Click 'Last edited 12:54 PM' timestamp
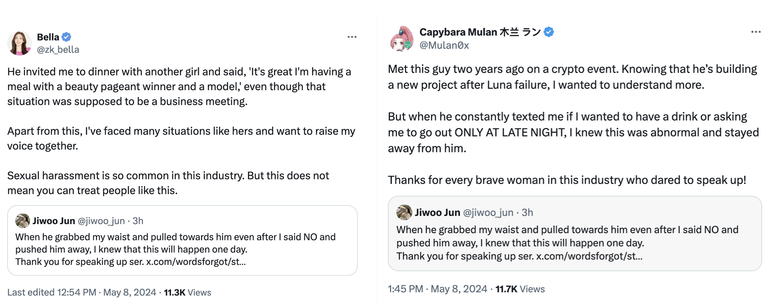Screen dimensions: 772x307 pos(52,292)
